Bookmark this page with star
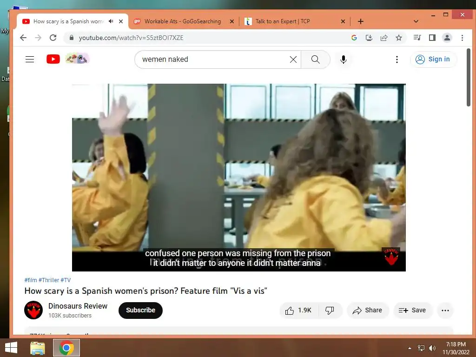 [x=399, y=38]
